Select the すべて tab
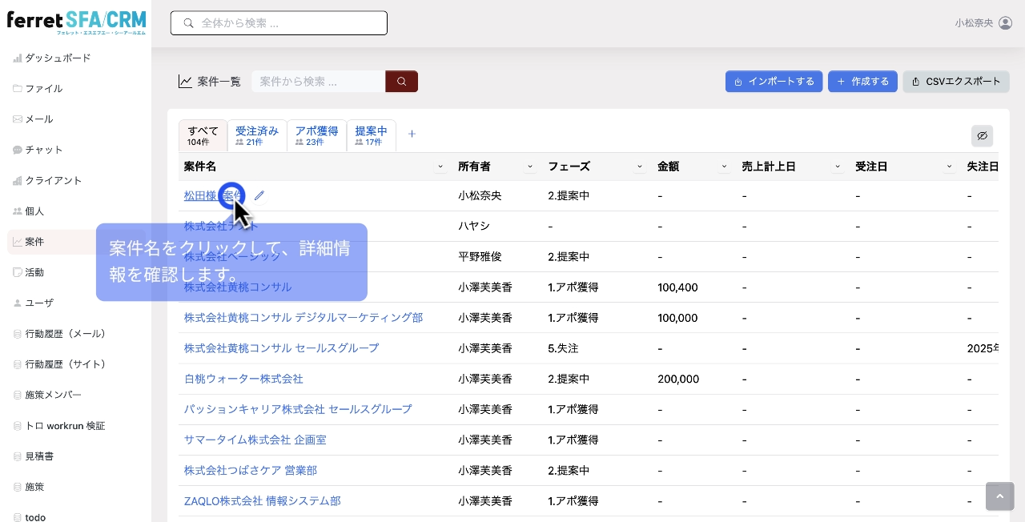 click(x=203, y=136)
